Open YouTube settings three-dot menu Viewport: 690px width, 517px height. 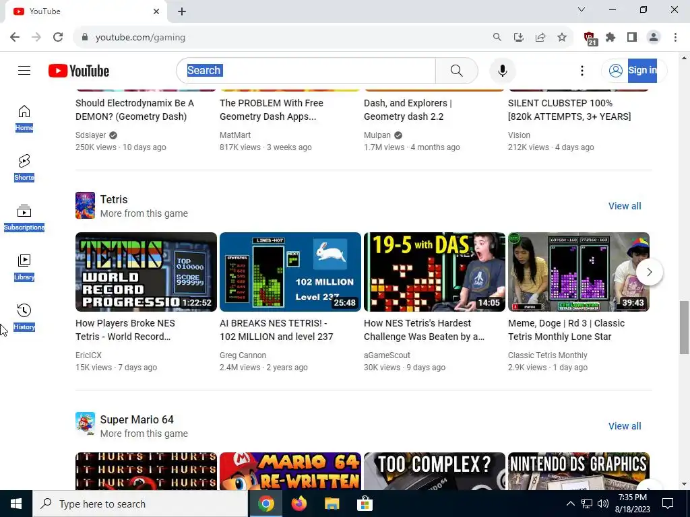582,70
